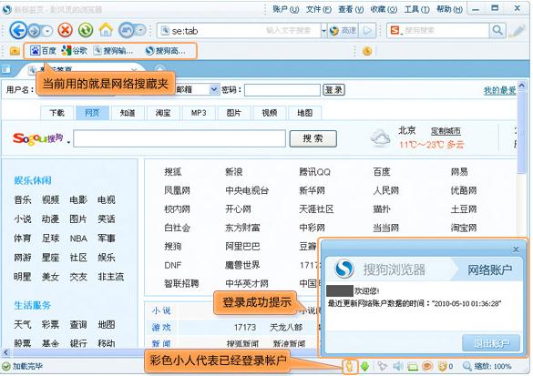Stop loading with the red X icon
The width and height of the screenshot is (533, 376).
click(66, 31)
